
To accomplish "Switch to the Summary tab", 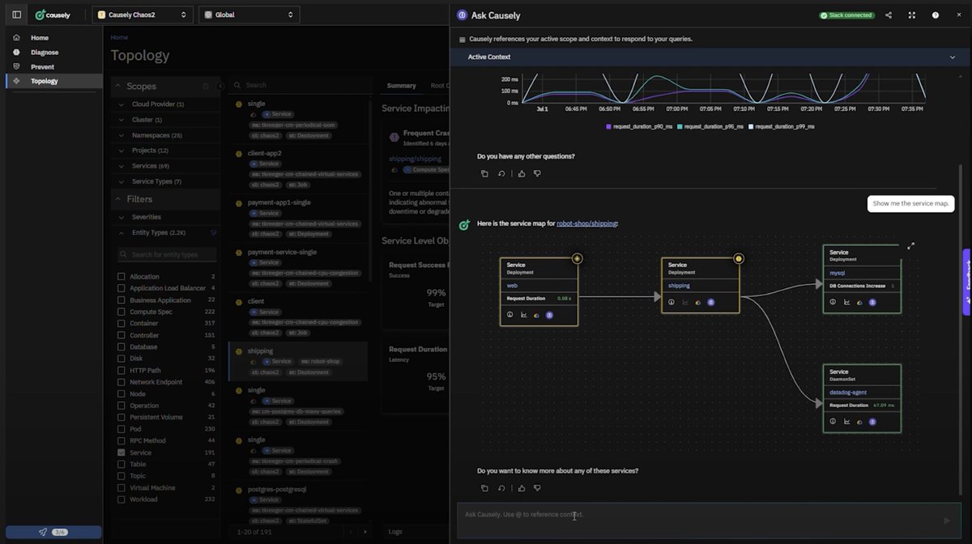I will tap(401, 86).
